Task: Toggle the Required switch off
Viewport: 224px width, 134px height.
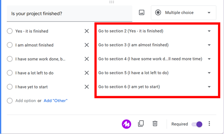Action: click(x=197, y=124)
